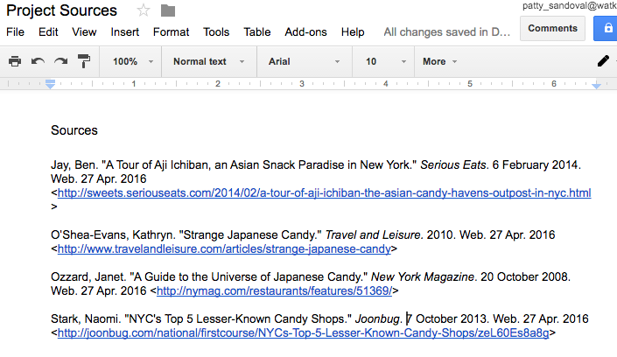Open the Insert menu
The image size is (617, 357).
click(125, 31)
